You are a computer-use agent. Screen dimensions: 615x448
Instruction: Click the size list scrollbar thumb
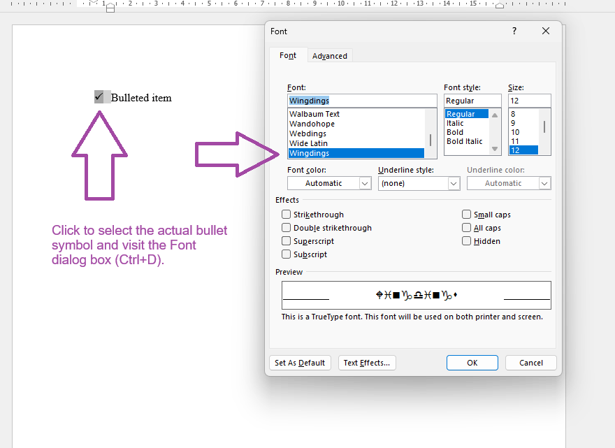click(x=544, y=127)
